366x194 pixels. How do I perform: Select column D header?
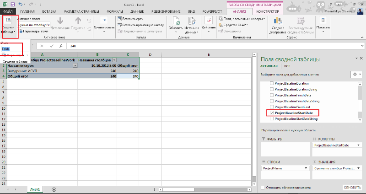(150, 54)
